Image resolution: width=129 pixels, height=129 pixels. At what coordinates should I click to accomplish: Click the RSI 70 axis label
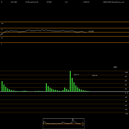point(2,30)
